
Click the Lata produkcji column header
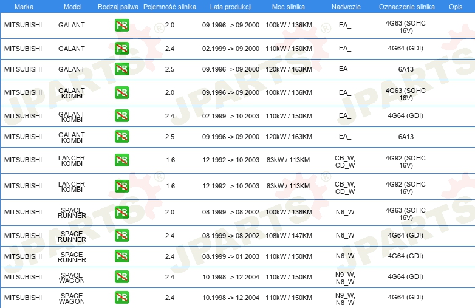(230, 6)
